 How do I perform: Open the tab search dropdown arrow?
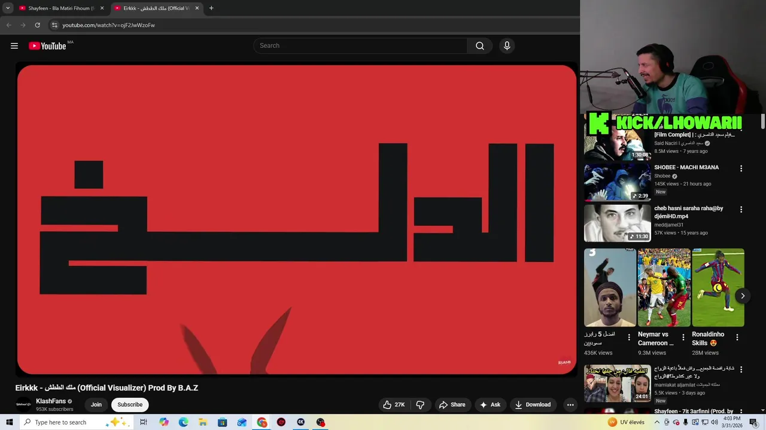(x=8, y=8)
